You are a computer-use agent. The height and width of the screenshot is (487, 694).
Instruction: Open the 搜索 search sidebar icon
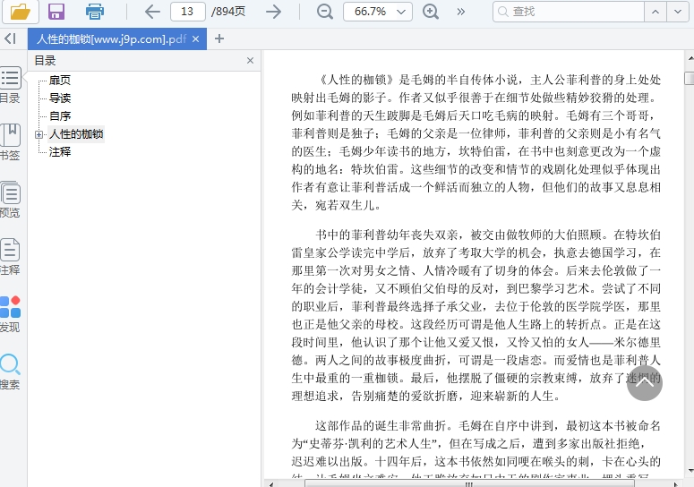point(10,372)
